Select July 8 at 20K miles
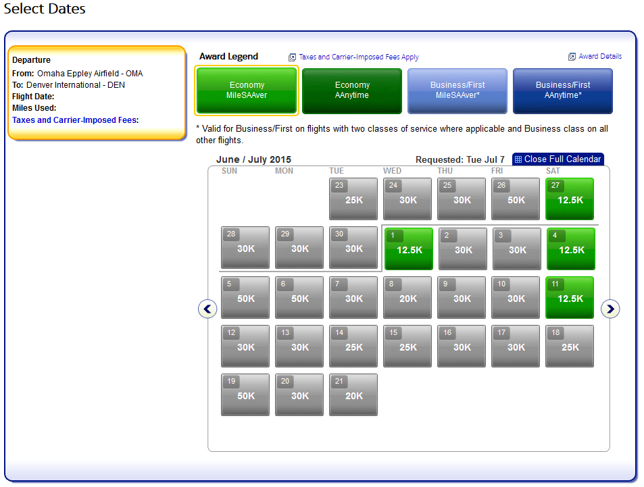 407,298
